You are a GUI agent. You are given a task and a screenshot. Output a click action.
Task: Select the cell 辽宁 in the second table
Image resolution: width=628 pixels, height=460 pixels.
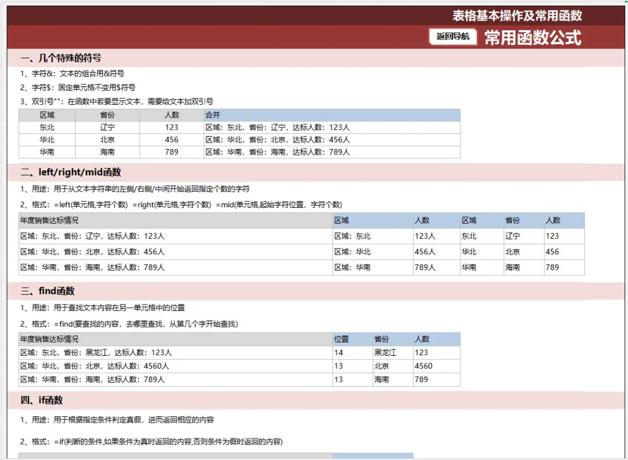point(524,236)
